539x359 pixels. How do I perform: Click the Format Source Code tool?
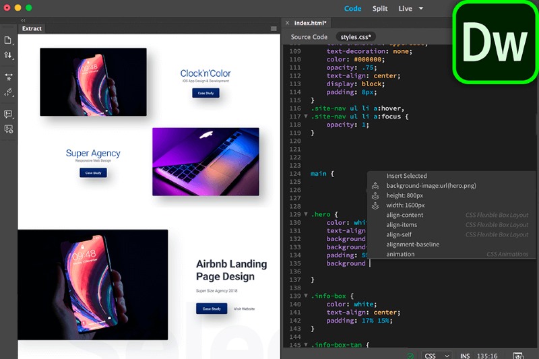(x=8, y=92)
